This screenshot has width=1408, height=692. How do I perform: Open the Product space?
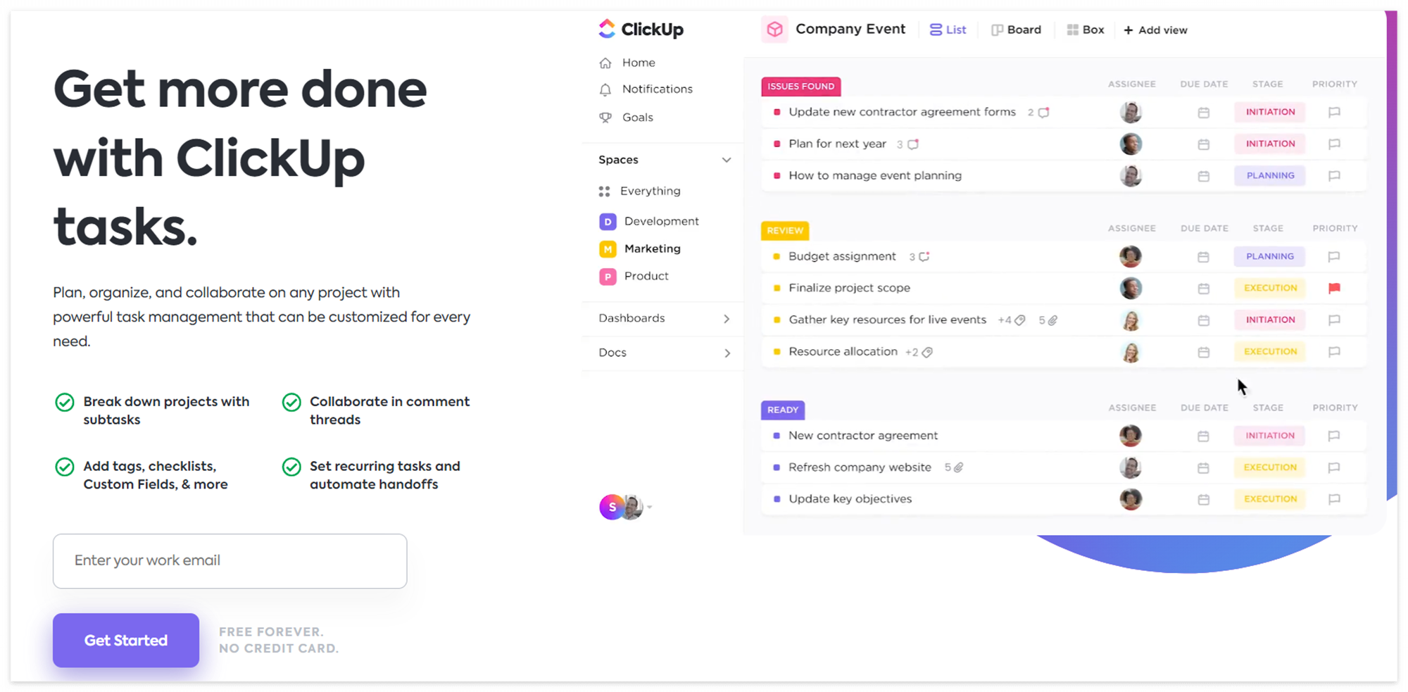click(x=634, y=276)
